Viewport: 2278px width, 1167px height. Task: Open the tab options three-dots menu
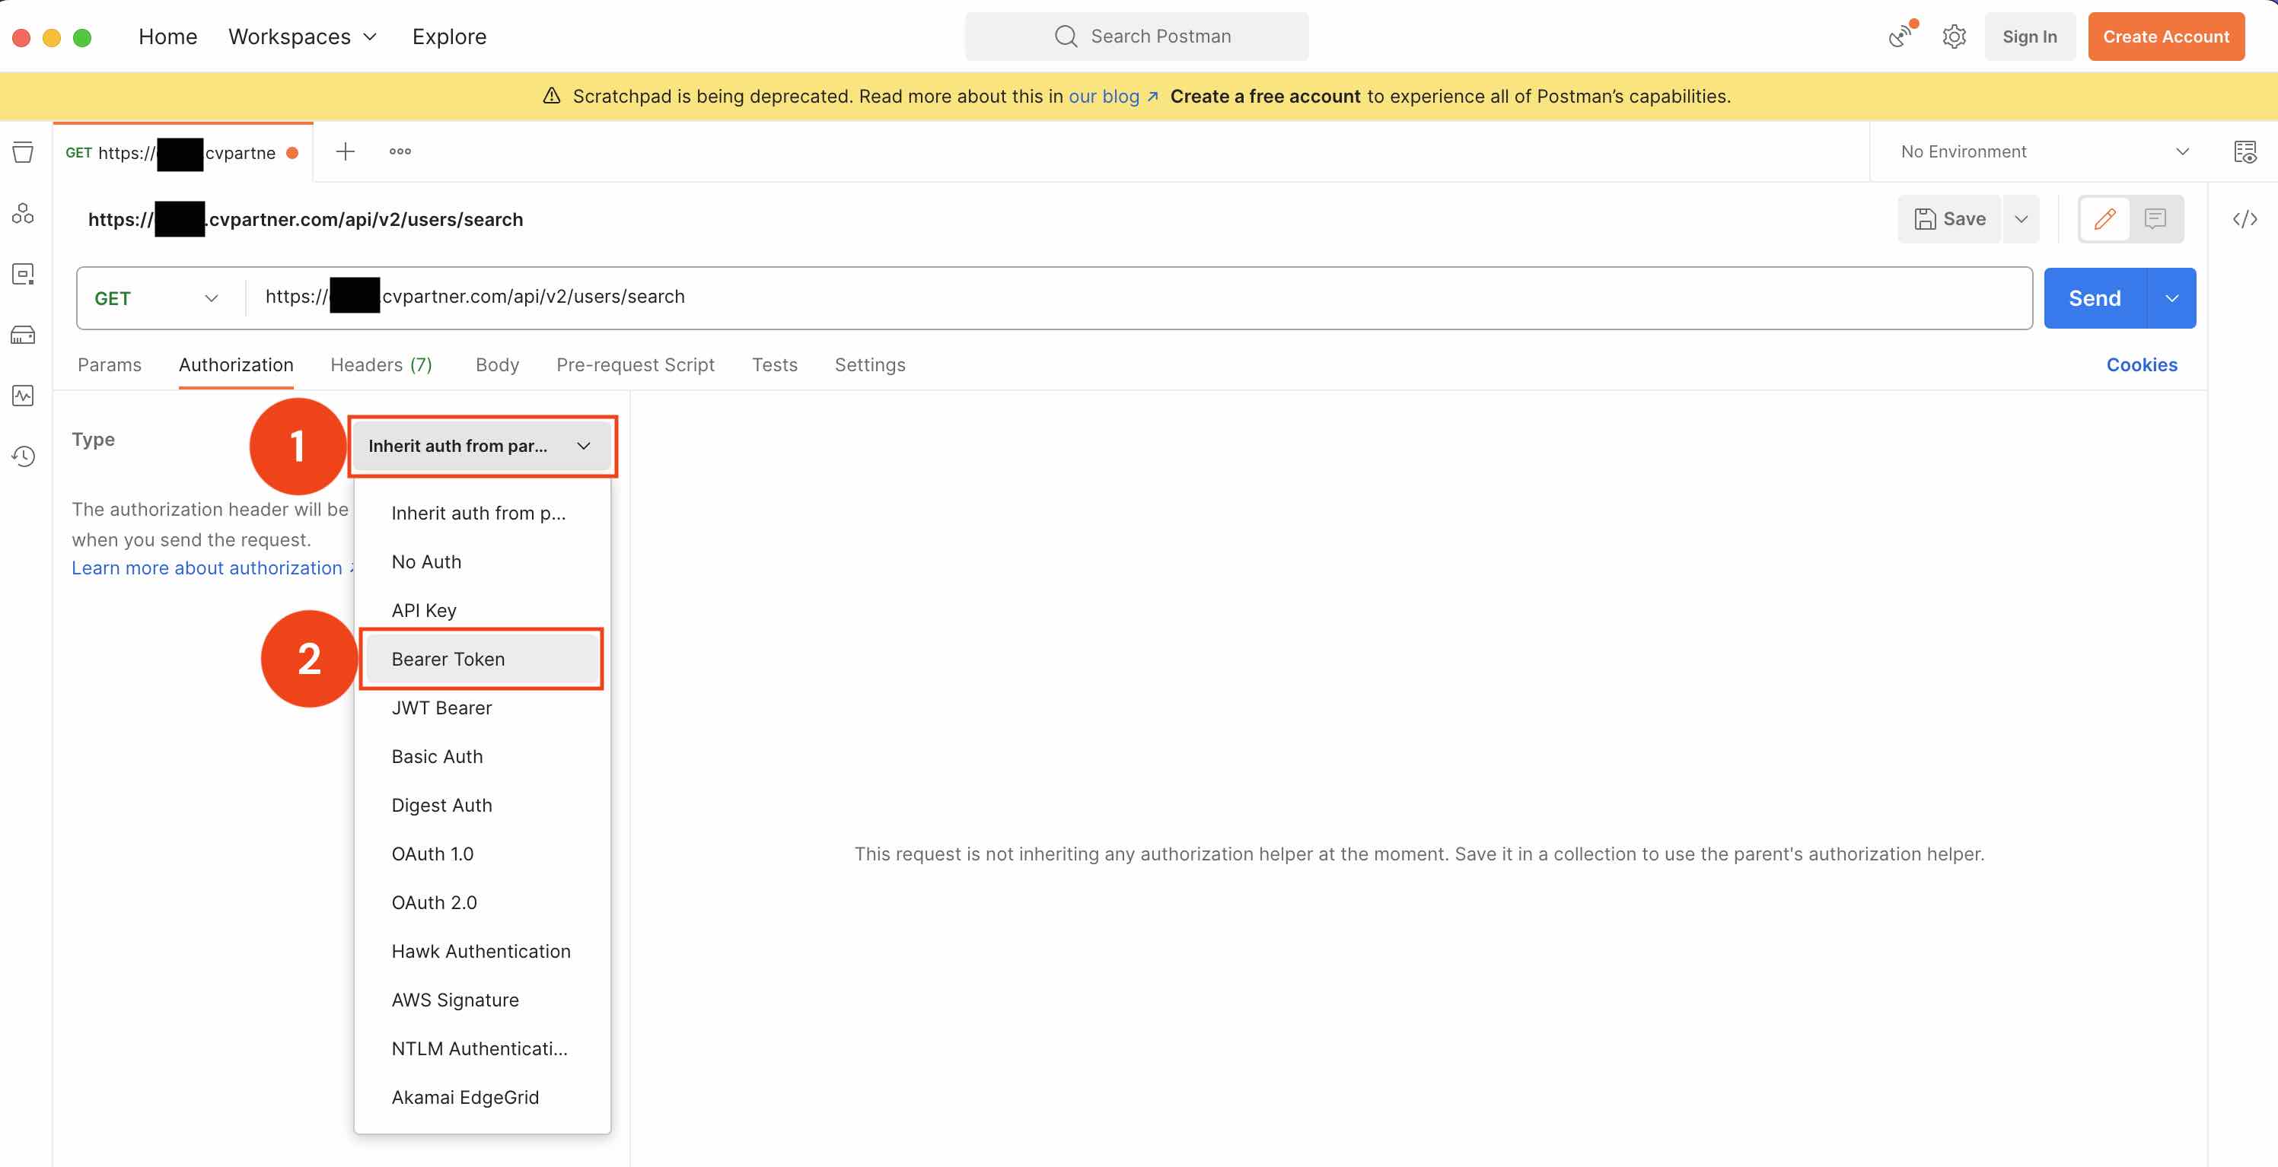pyautogui.click(x=400, y=151)
